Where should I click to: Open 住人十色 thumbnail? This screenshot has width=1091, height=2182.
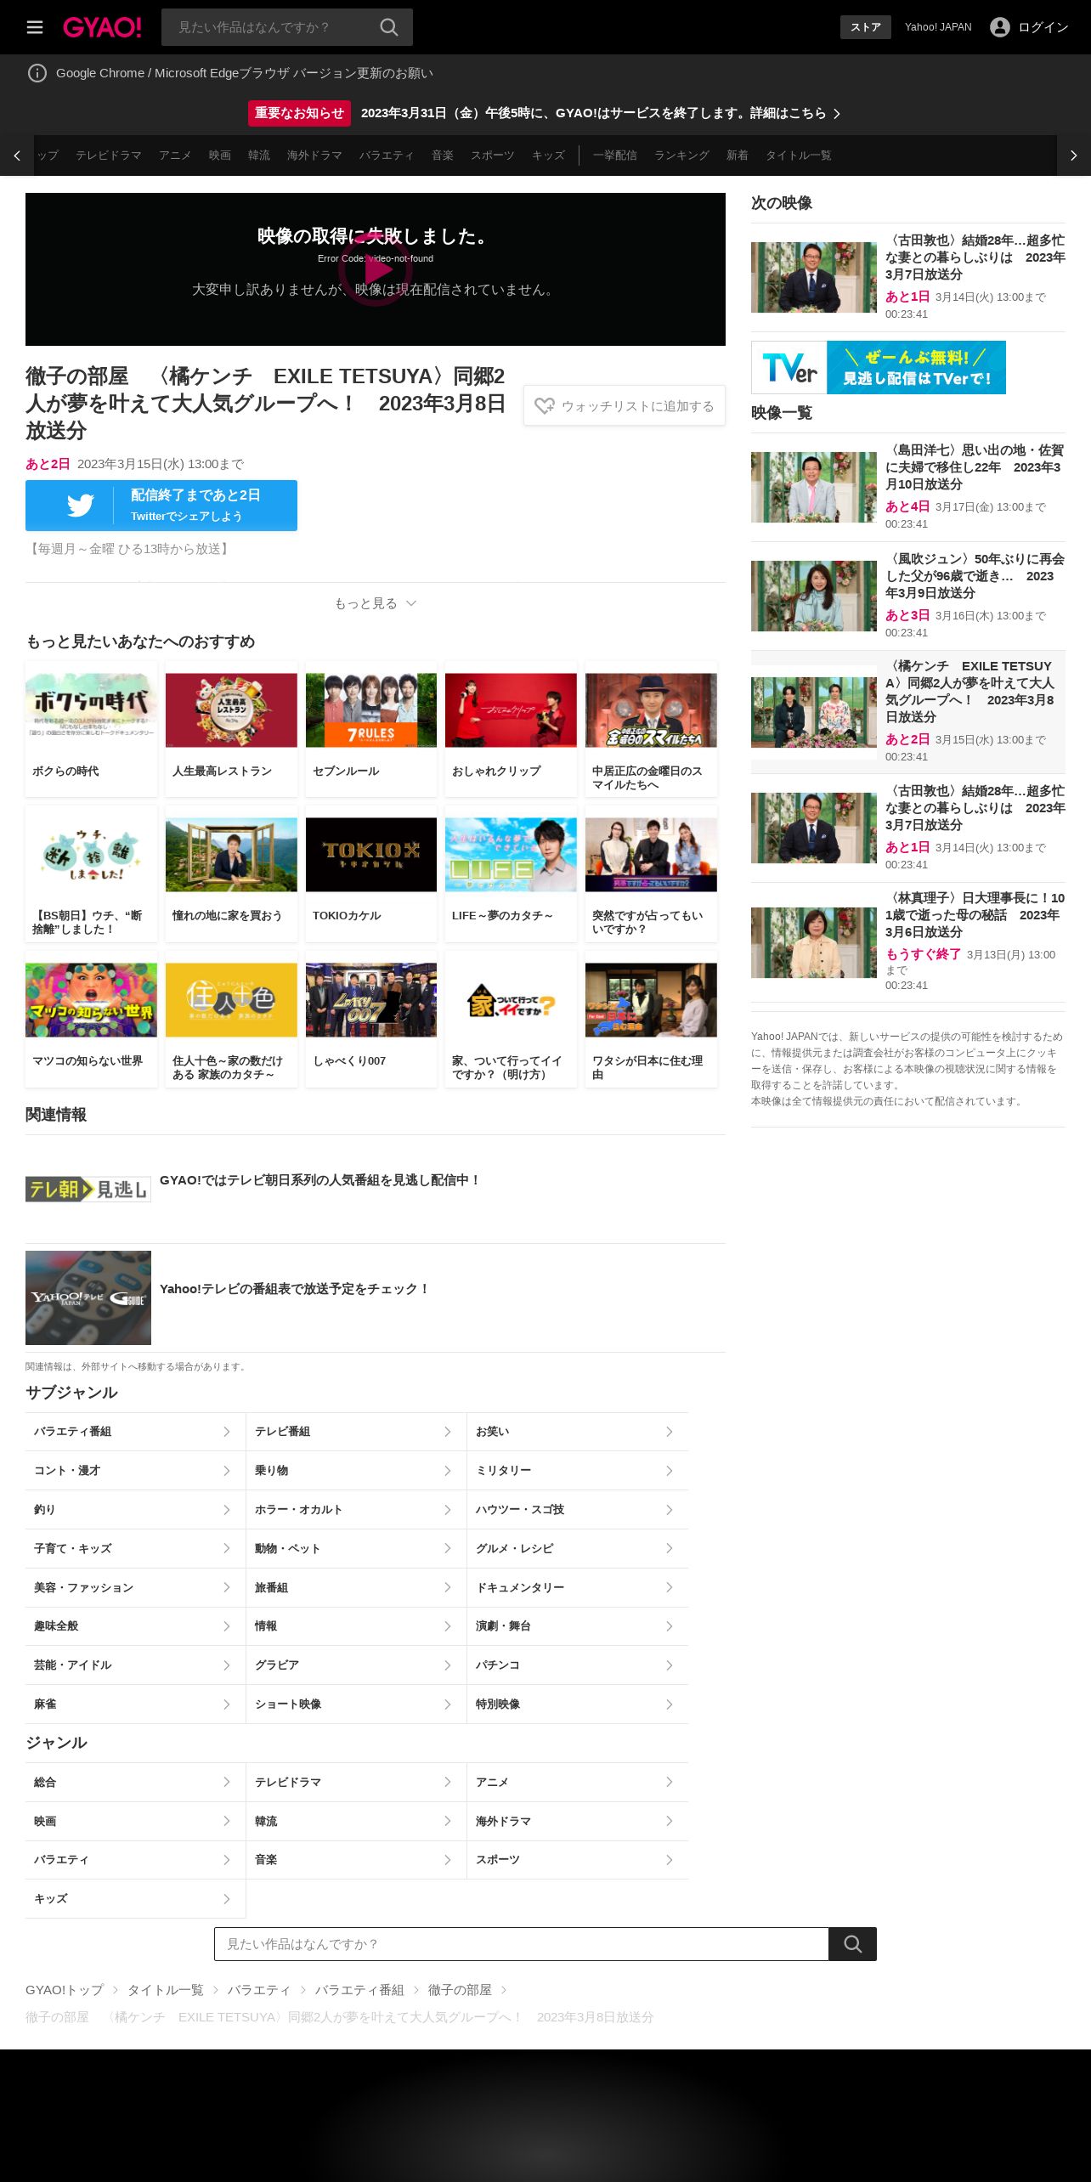[231, 1000]
